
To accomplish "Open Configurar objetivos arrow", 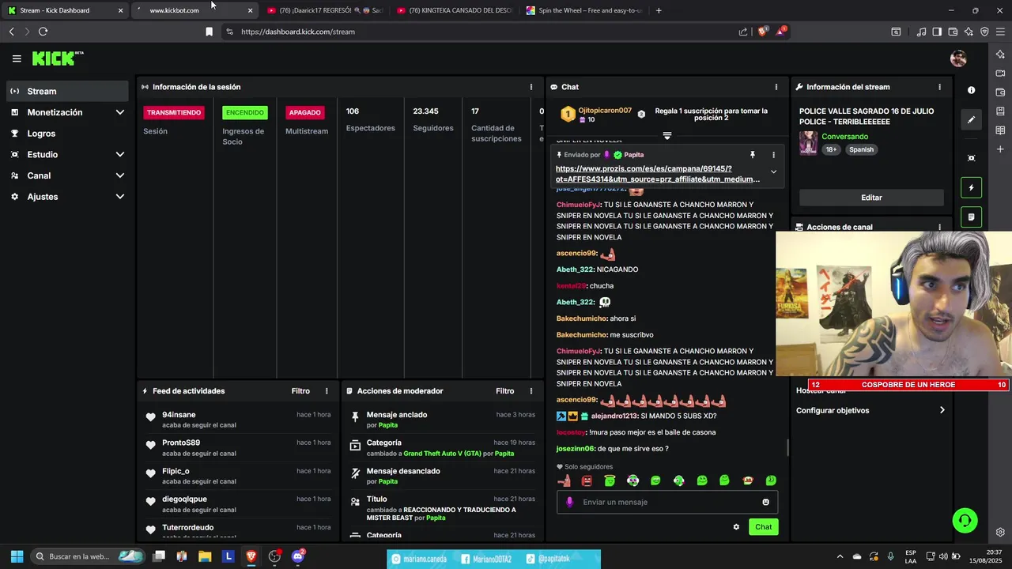I will click(x=942, y=410).
